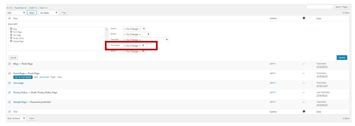This screenshot has width=355, height=126.
Task: Click the top Apply button
Action: [32, 13]
